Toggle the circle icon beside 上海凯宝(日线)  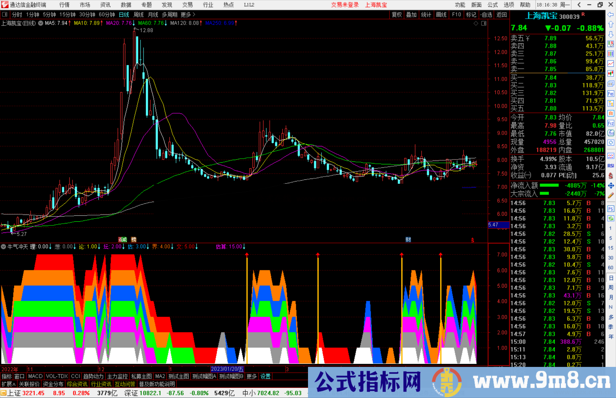(40, 23)
